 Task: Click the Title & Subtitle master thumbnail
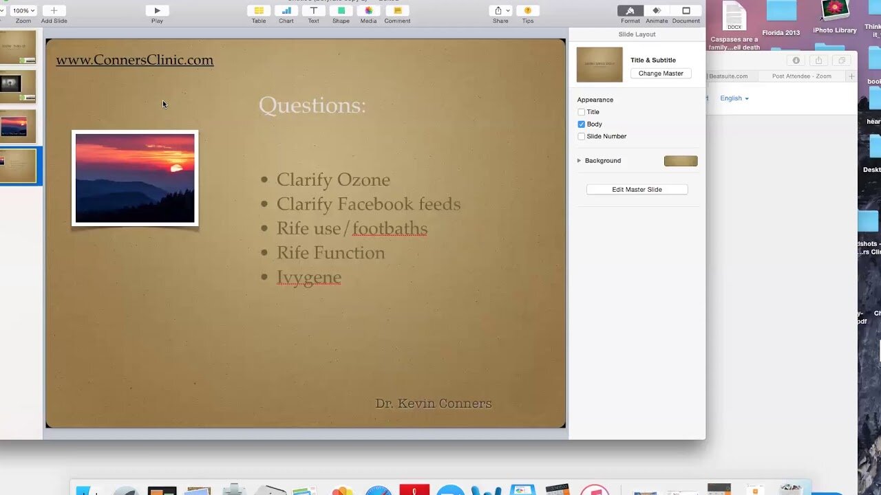599,65
